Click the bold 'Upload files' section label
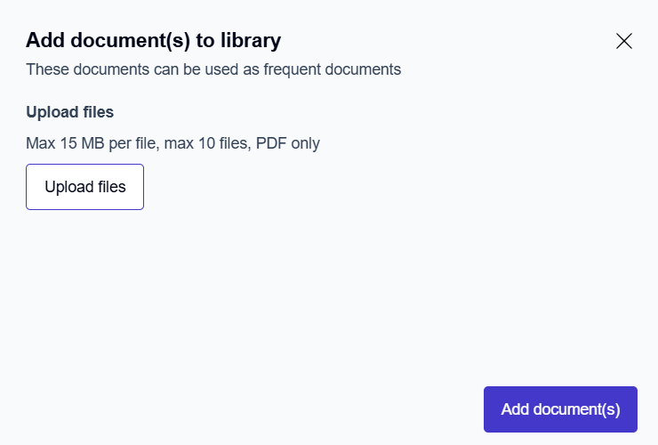Image resolution: width=658 pixels, height=445 pixels. coord(69,112)
